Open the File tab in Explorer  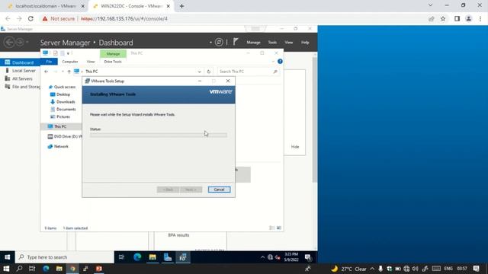click(49, 62)
